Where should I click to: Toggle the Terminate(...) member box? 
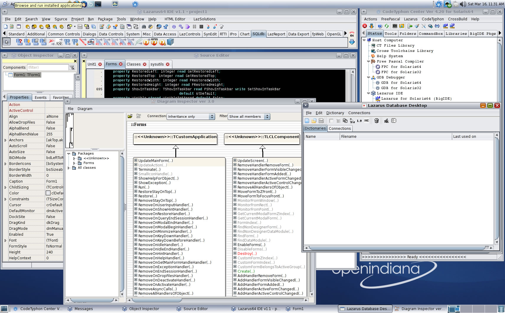pos(136,169)
